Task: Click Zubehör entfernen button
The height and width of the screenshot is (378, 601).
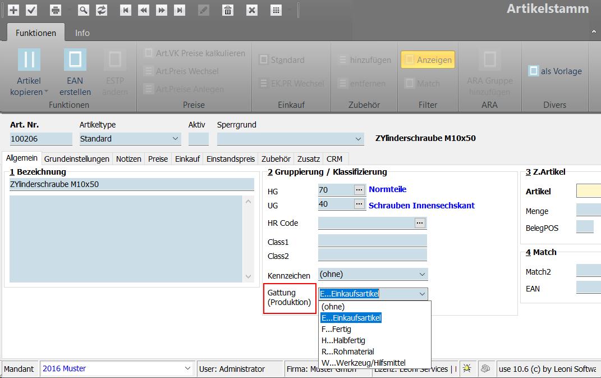Action: tap(362, 83)
